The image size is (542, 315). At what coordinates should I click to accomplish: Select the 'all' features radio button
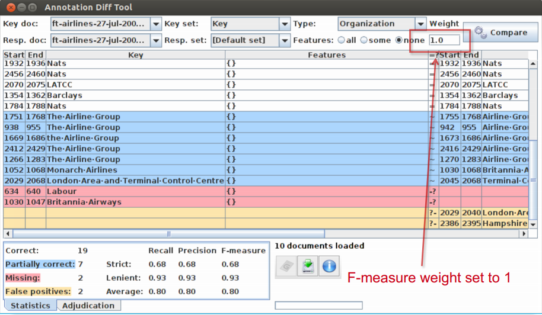pyautogui.click(x=342, y=40)
